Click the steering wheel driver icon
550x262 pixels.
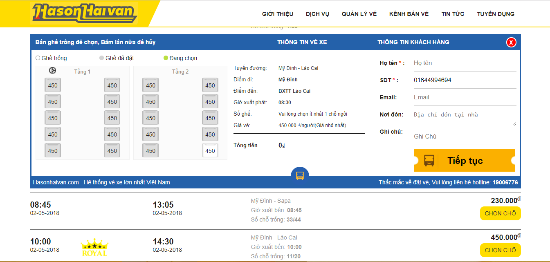point(52,71)
